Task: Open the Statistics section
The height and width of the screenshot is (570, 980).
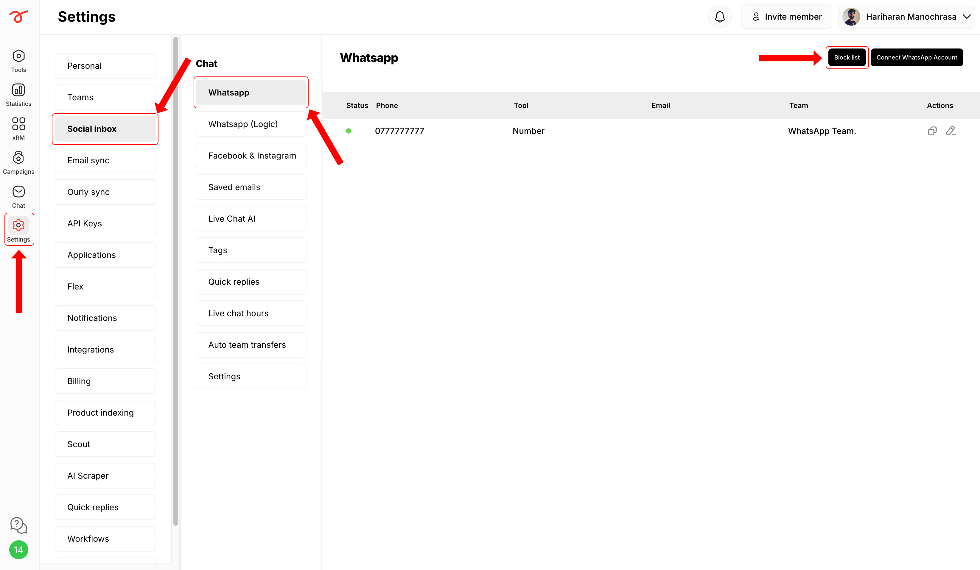Action: (18, 95)
